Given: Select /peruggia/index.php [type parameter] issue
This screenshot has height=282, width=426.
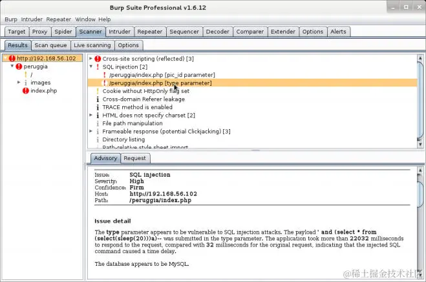Looking at the screenshot, I should [252, 83].
